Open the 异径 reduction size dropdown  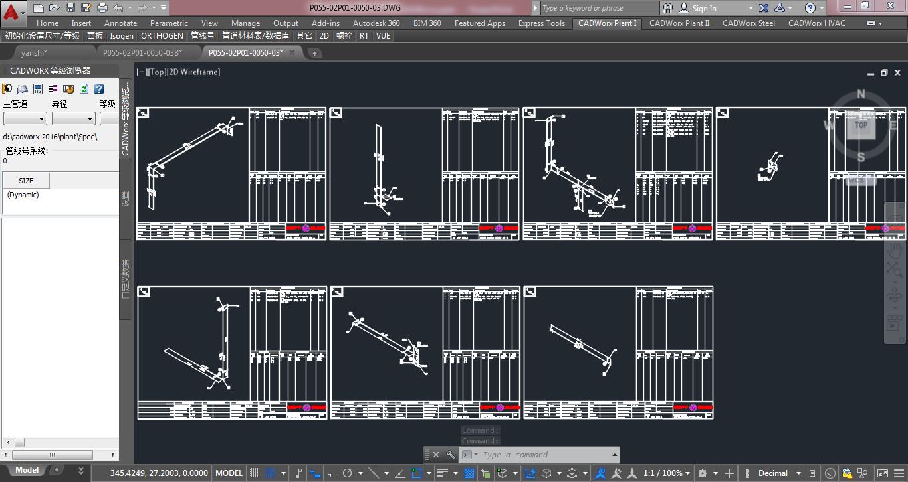tap(73, 119)
